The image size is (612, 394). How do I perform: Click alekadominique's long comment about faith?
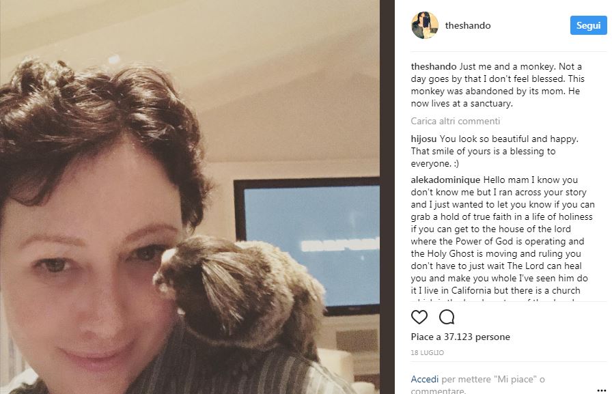point(503,238)
